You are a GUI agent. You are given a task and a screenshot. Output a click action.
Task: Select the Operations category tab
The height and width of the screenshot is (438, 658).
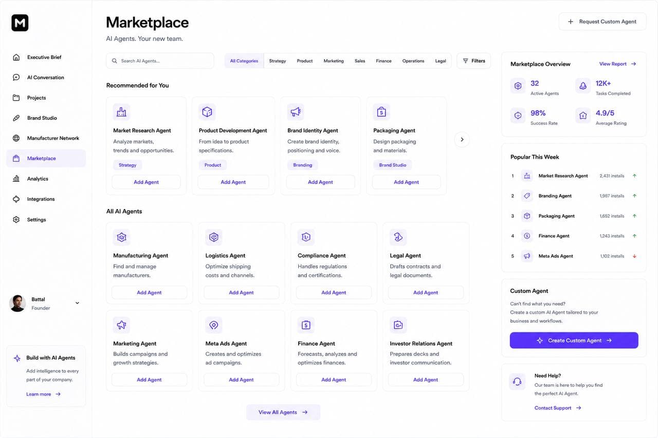[x=413, y=61]
